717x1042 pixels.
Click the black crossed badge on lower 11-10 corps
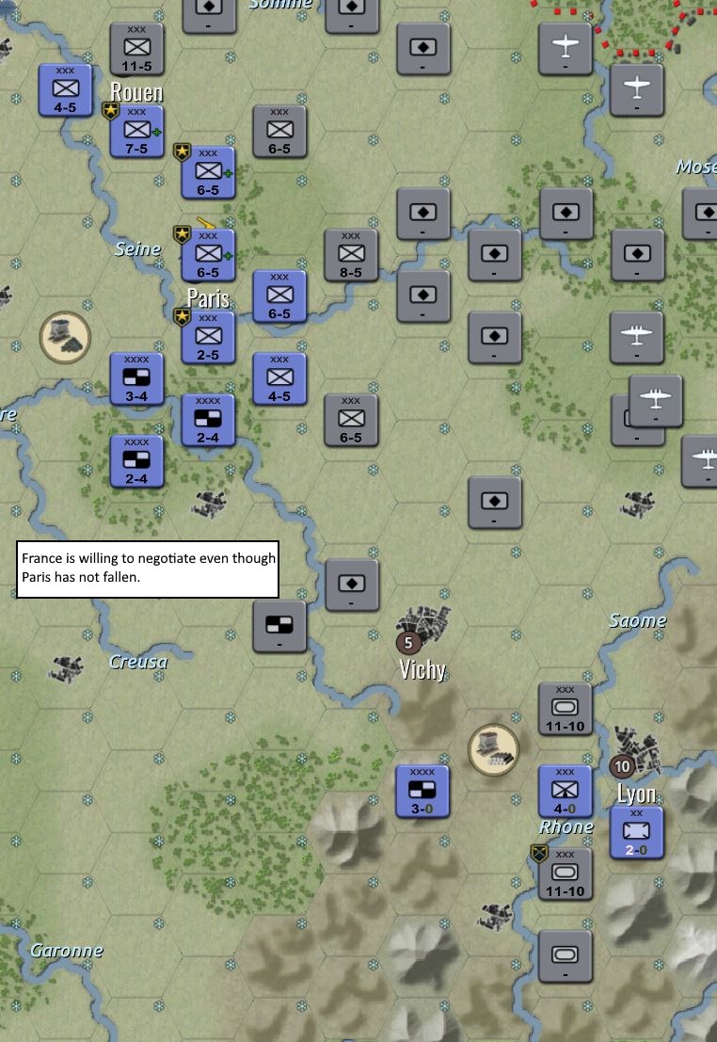pyautogui.click(x=539, y=853)
